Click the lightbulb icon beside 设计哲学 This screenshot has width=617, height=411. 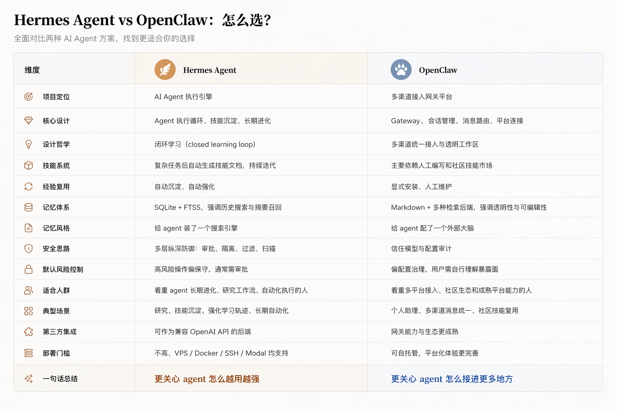(29, 144)
